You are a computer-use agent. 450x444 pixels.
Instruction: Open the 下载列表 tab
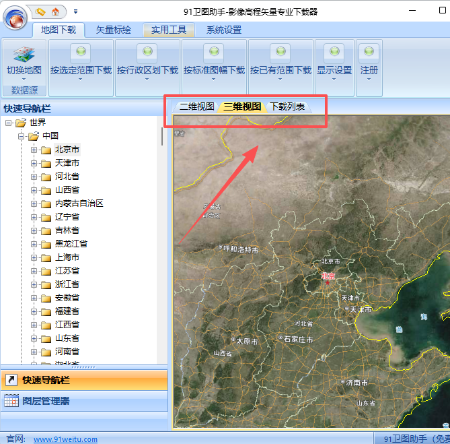pyautogui.click(x=288, y=107)
